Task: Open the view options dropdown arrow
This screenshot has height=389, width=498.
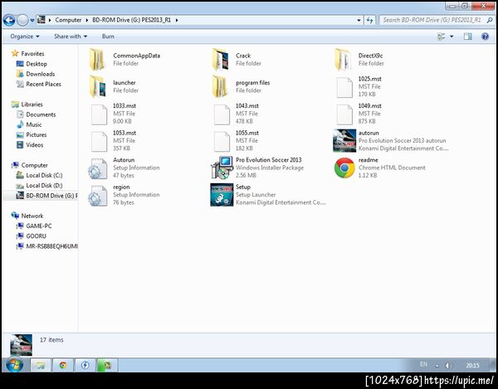Action: pos(452,36)
